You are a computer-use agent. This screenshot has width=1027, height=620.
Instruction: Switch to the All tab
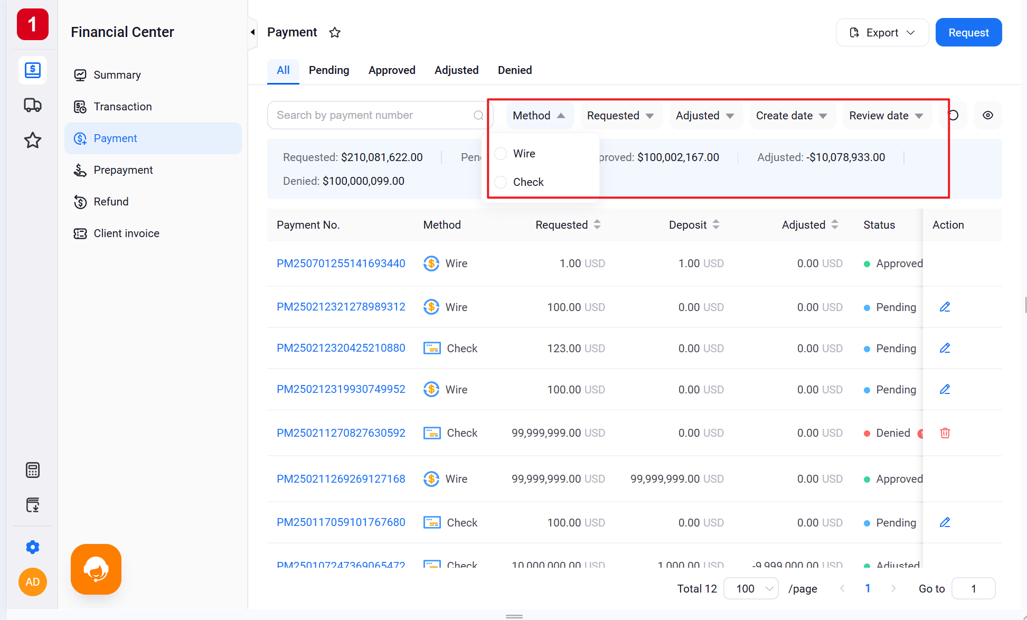pos(283,70)
